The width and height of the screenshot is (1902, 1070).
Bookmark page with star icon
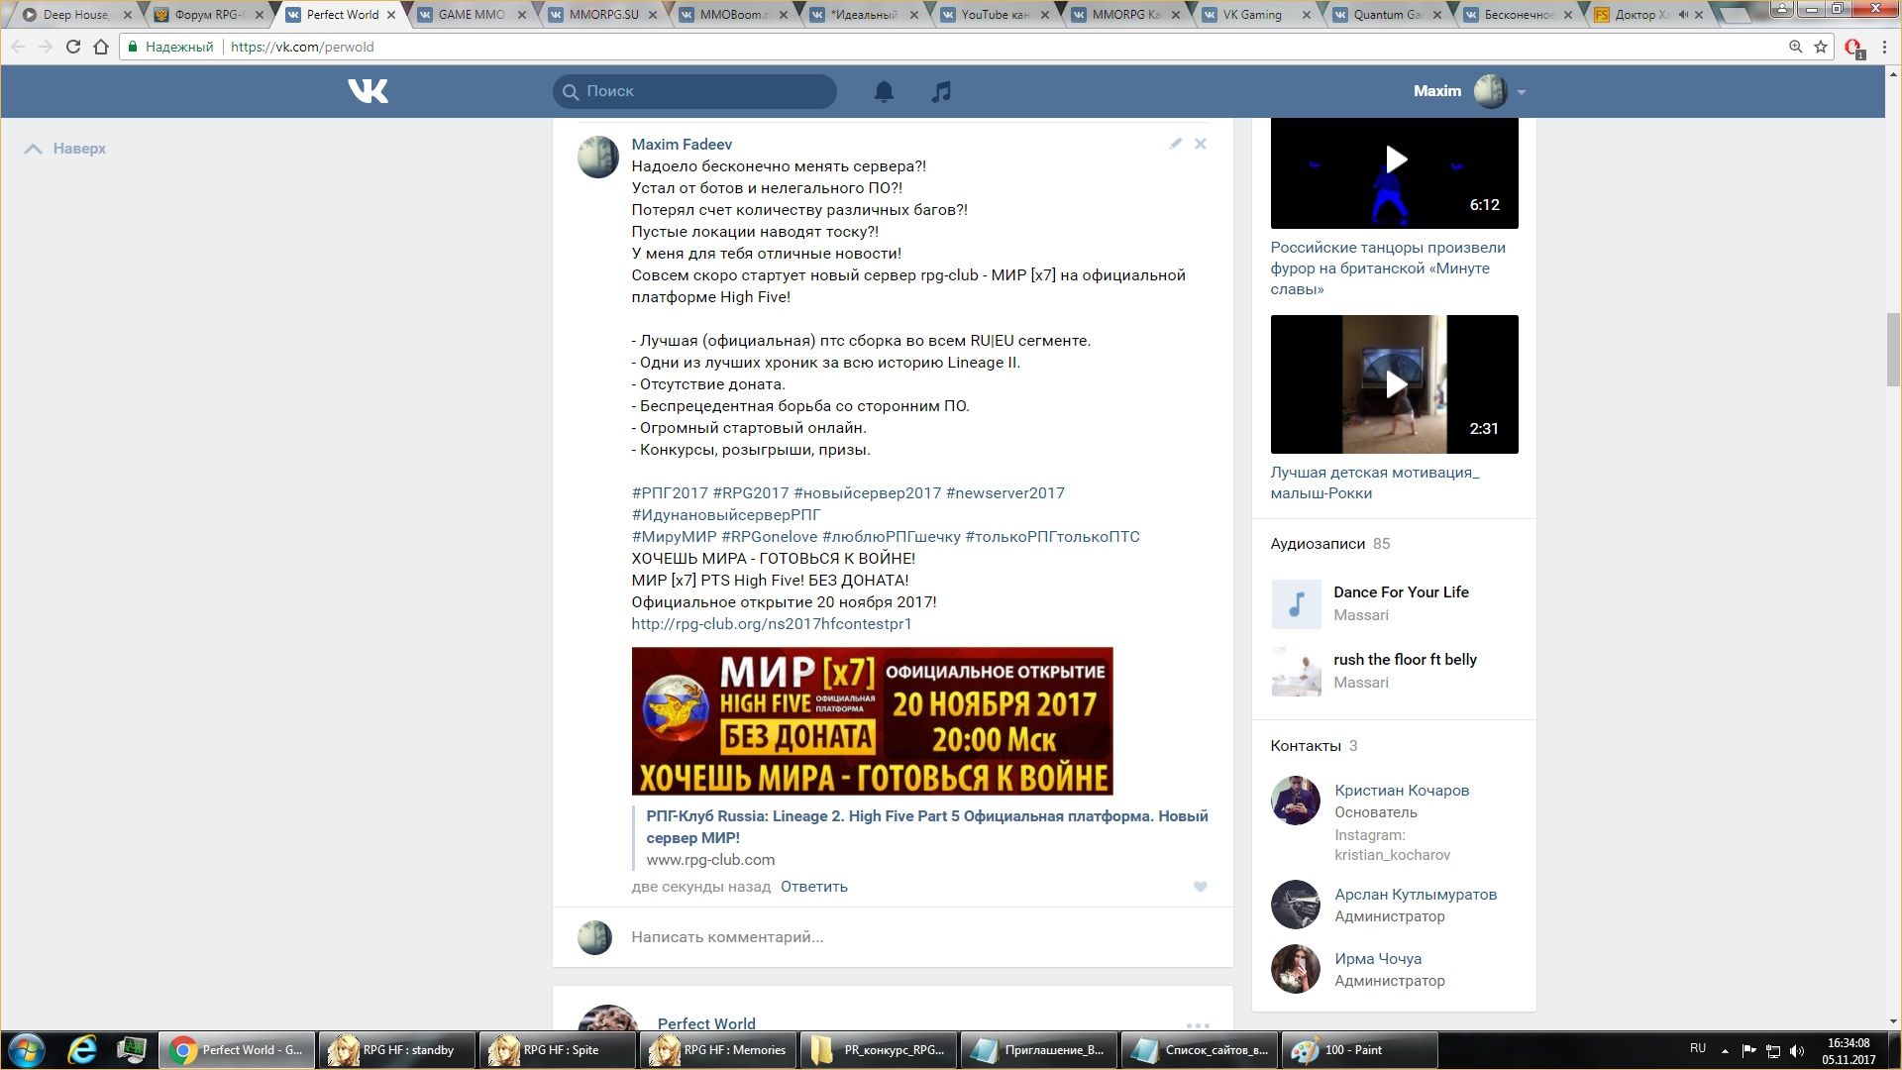[1821, 47]
